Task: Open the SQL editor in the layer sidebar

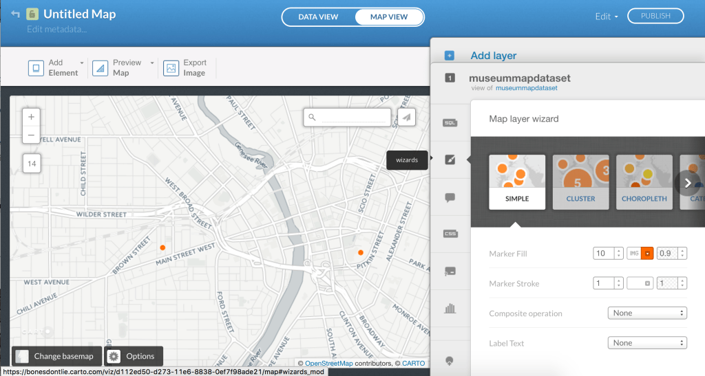Action: pos(450,122)
